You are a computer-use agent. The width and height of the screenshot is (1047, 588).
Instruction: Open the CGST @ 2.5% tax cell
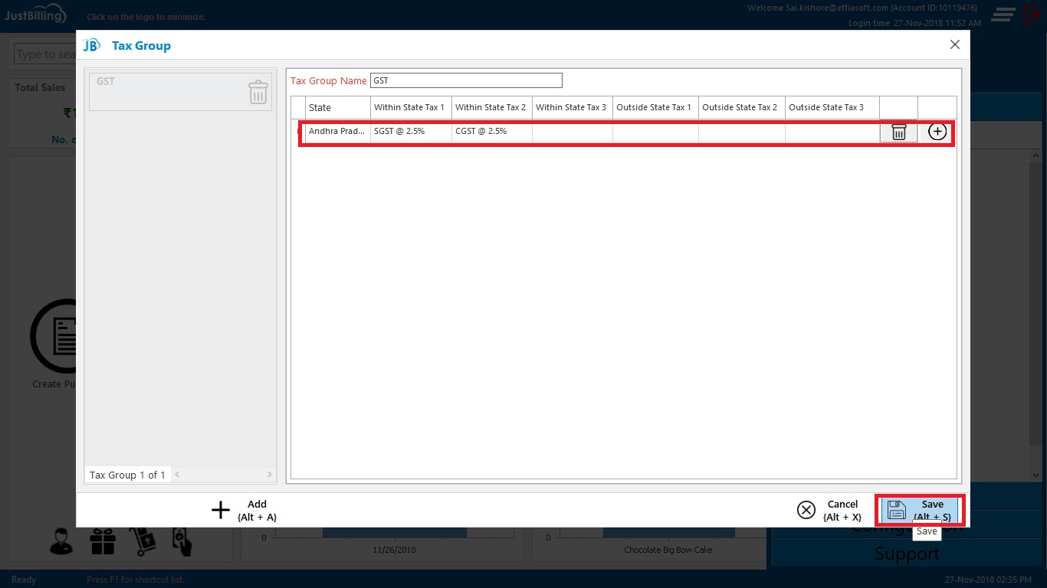pos(492,132)
